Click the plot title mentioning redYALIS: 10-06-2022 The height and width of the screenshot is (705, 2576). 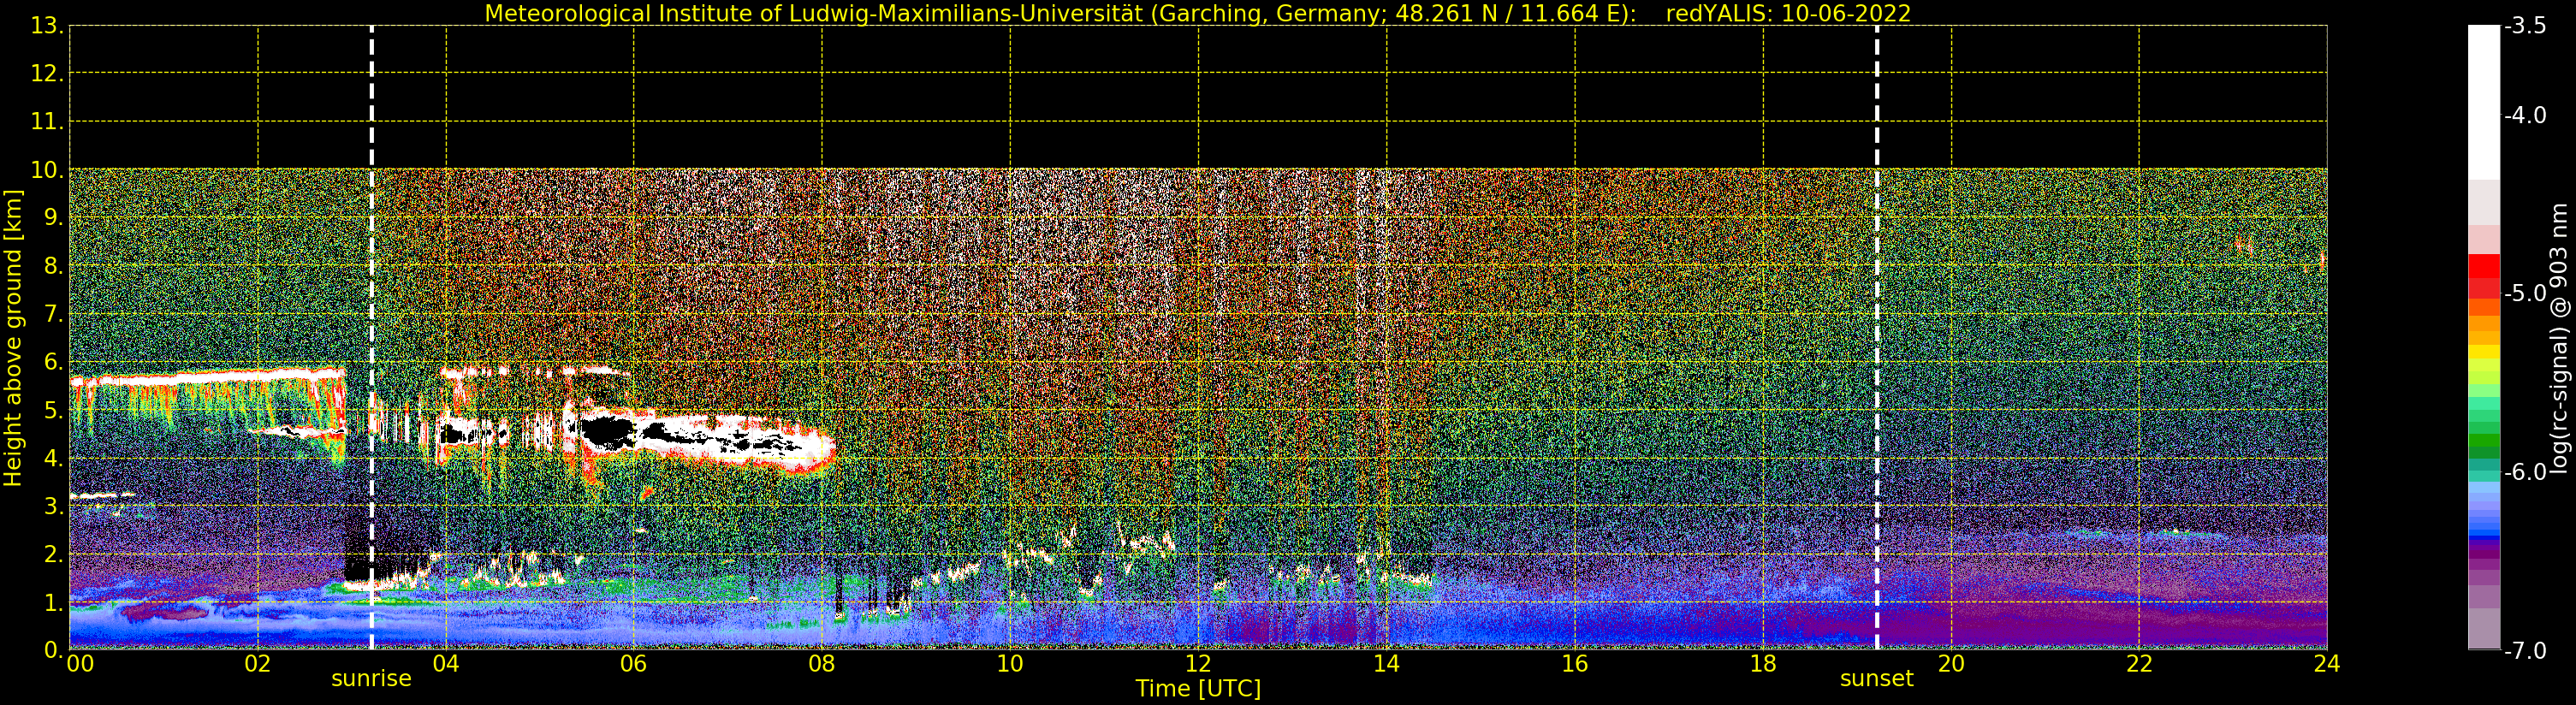coord(1198,13)
